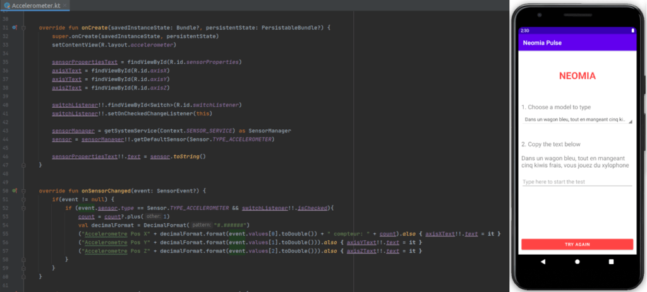
Task: Click line number 43 in the gutter
Action: [x=6, y=131]
